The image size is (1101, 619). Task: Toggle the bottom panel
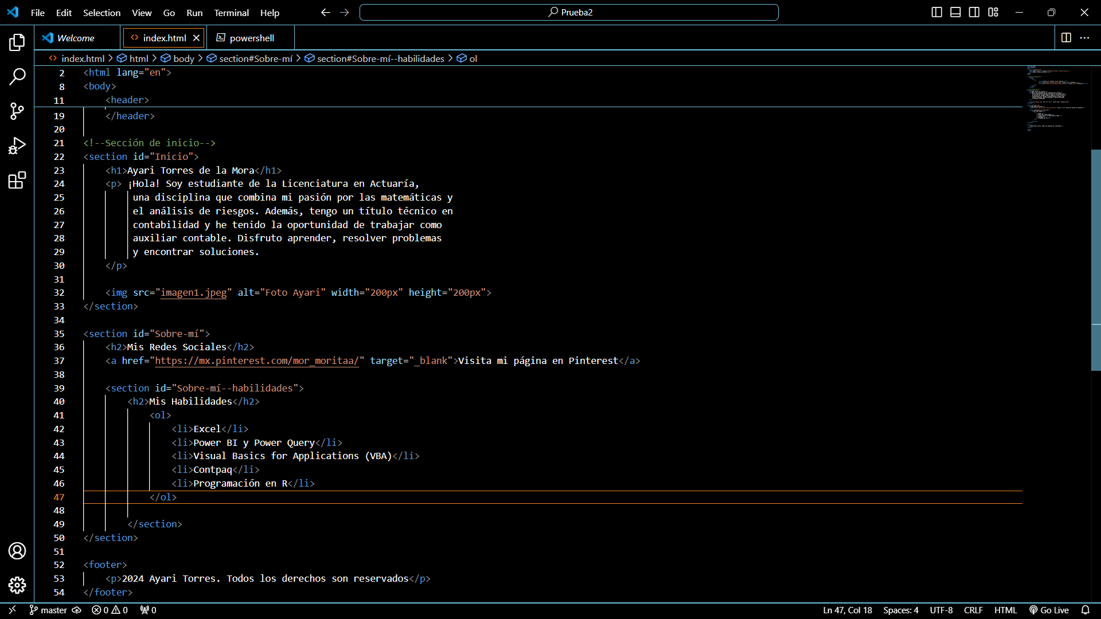coord(955,11)
